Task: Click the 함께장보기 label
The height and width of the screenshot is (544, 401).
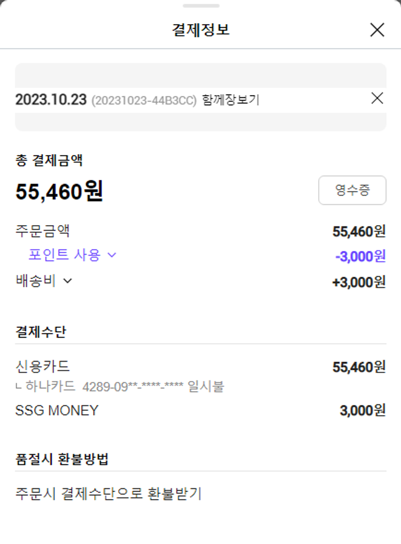Action: pos(230,100)
